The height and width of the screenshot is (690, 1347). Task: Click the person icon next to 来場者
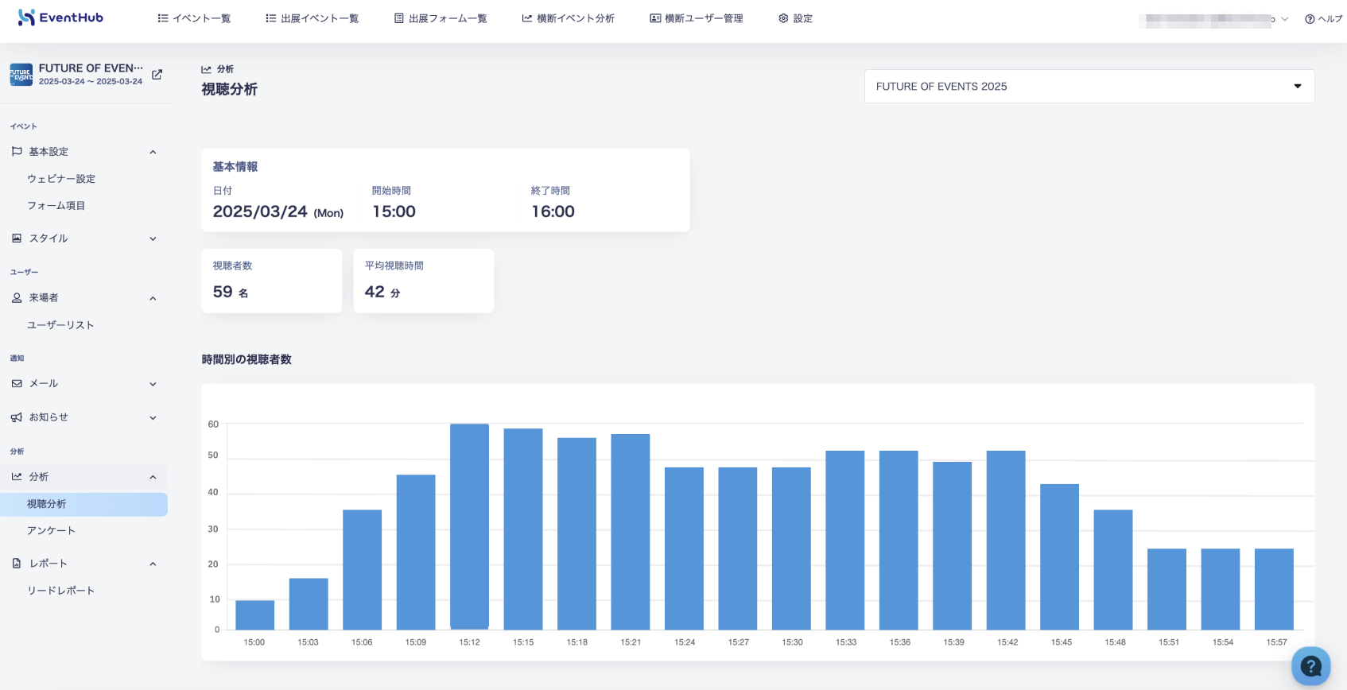(x=17, y=297)
